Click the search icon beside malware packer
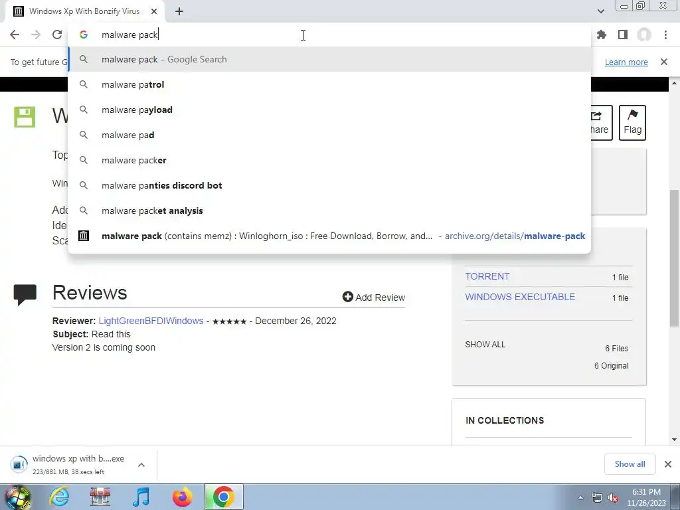The image size is (680, 510). (83, 159)
